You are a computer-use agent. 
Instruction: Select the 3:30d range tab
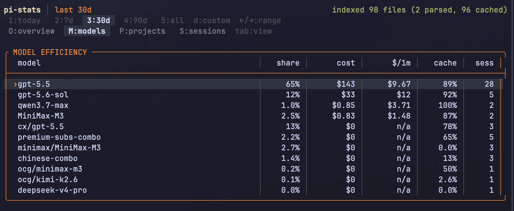point(98,20)
